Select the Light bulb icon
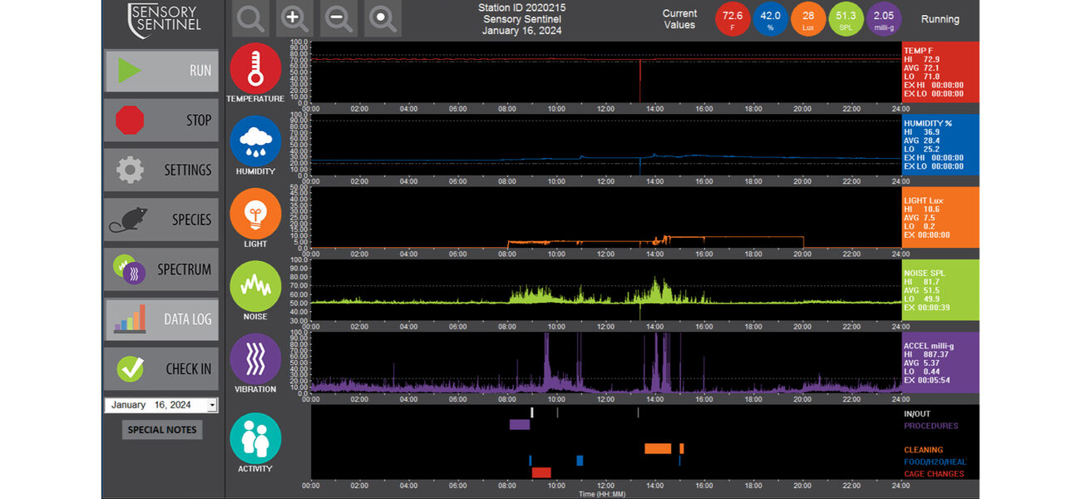 point(255,214)
